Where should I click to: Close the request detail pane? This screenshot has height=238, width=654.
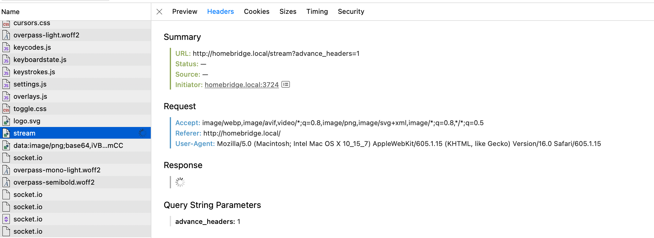click(x=159, y=11)
